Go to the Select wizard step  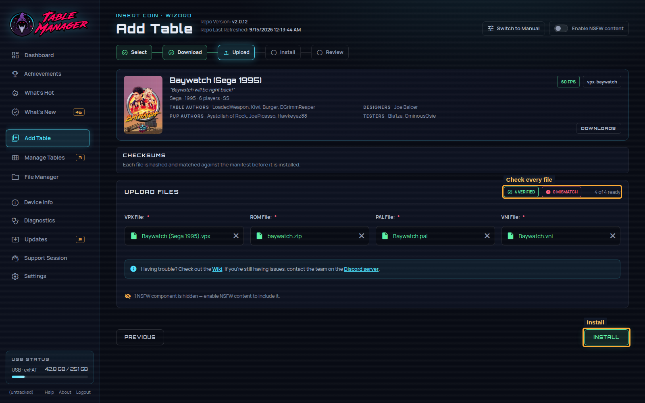(134, 52)
